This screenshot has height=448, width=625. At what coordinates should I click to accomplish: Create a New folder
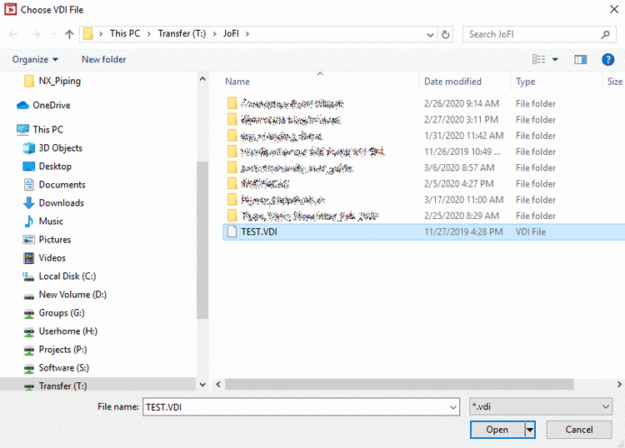click(x=103, y=59)
